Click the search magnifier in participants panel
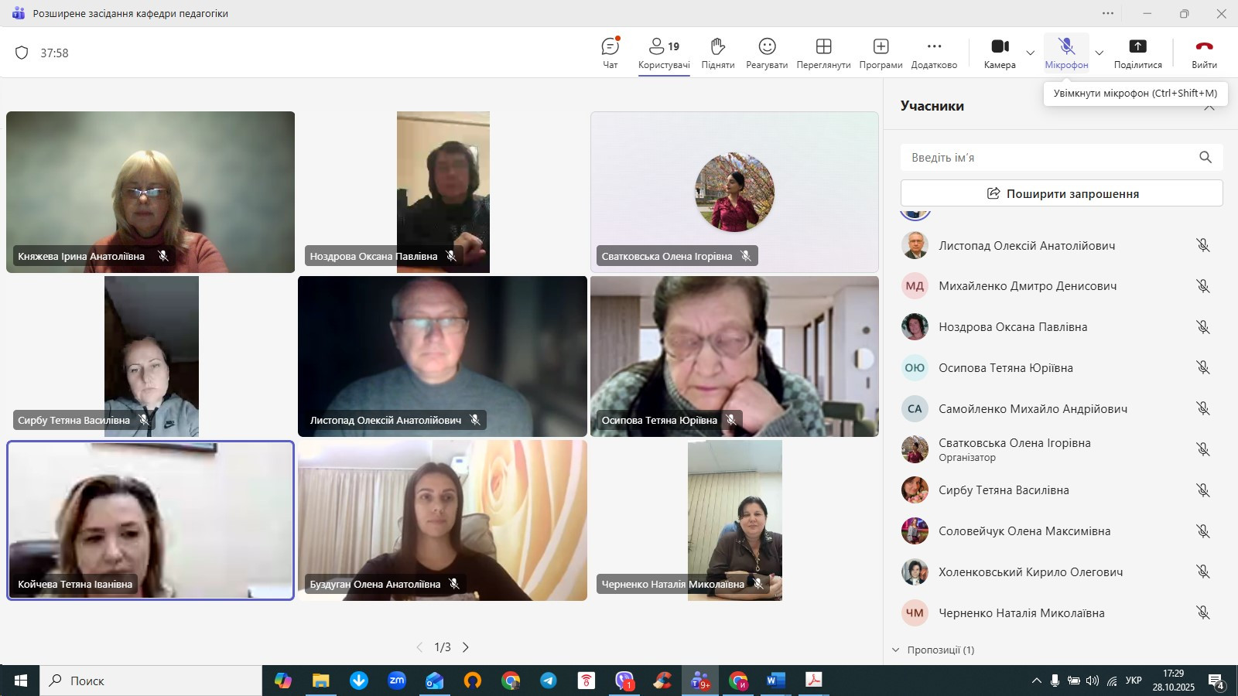Screen dimensions: 1238x696 coord(1205,158)
